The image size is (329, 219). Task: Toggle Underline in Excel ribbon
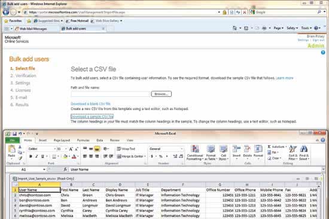pyautogui.click(x=42, y=156)
